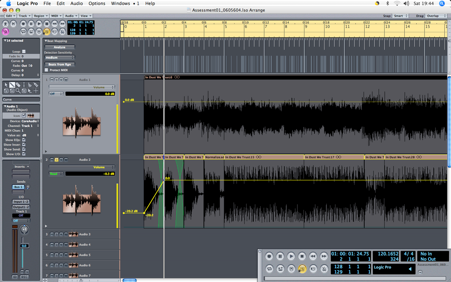The width and height of the screenshot is (451, 282).
Task: Open the Options menu in menu bar
Action: (96, 4)
